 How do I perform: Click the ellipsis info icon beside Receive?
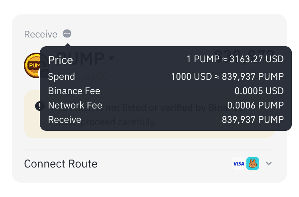(x=67, y=34)
